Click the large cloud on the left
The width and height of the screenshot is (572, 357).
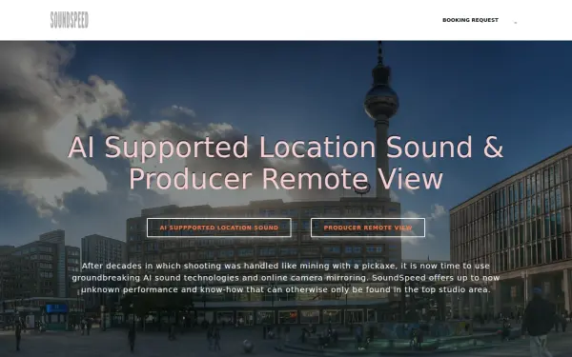pos(54,120)
